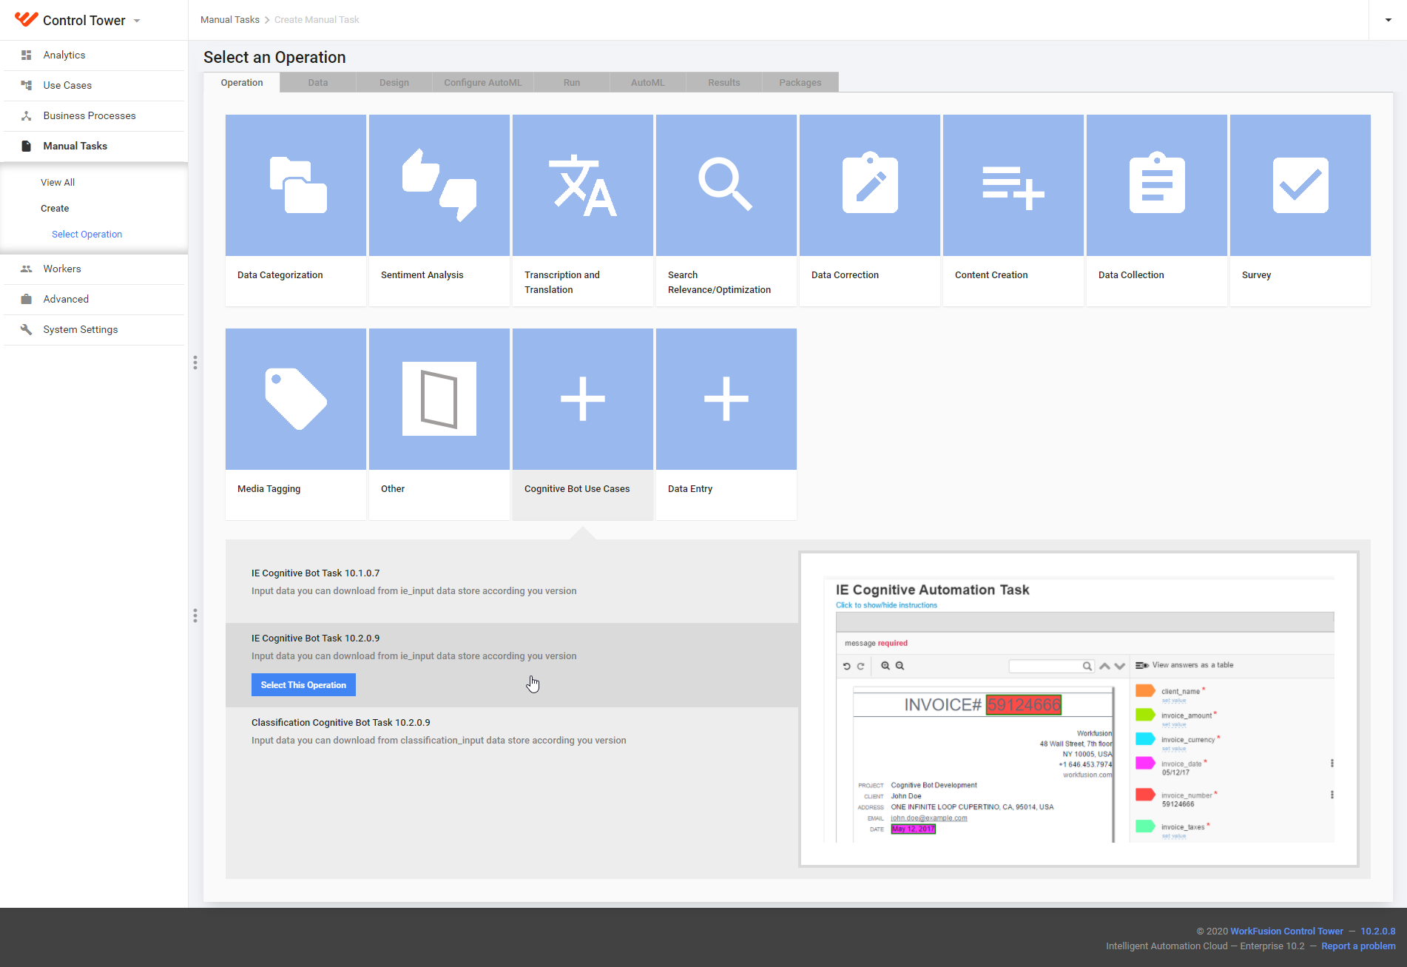Click the Data Entry label

pyautogui.click(x=690, y=489)
